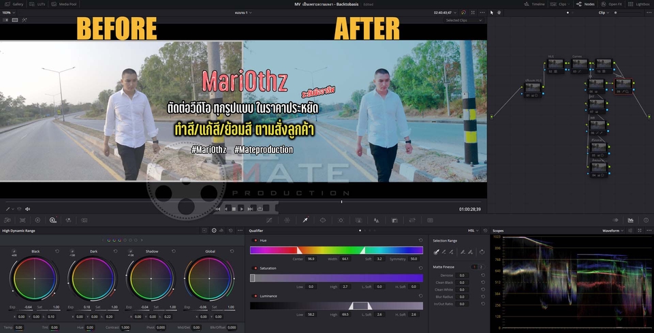Toggle bypass color grades in viewer

(x=463, y=12)
